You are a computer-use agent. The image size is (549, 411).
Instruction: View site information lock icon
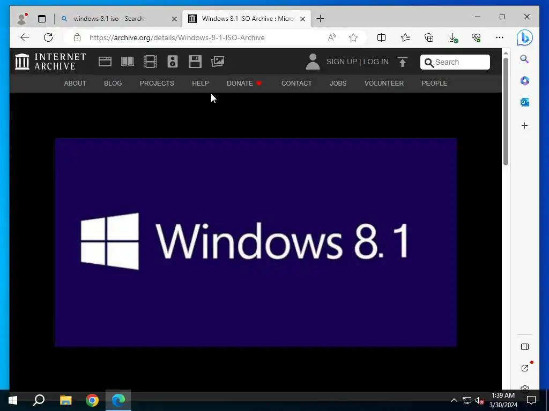(x=77, y=37)
